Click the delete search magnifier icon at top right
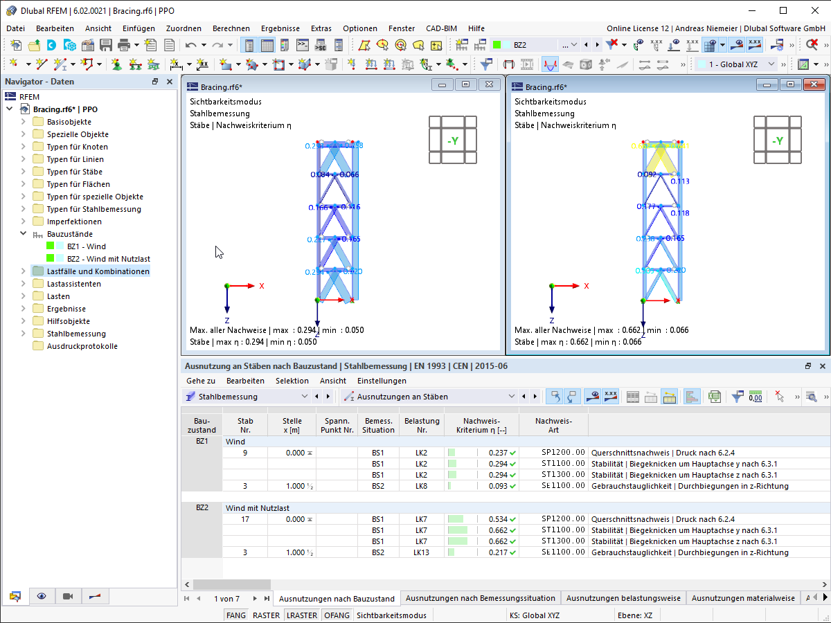The image size is (831, 623). tap(812, 45)
